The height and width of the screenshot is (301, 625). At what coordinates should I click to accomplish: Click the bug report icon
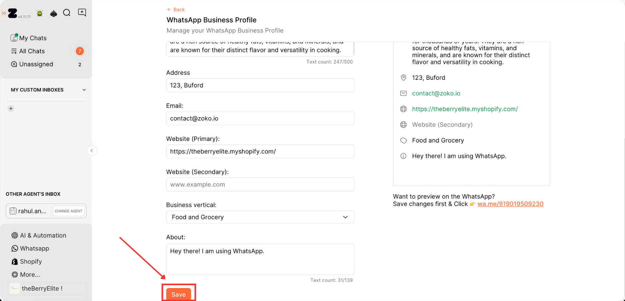[x=40, y=13]
